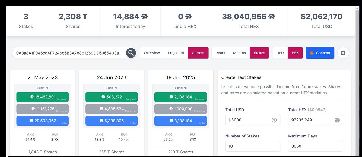362x157 pixels.
Task: Click the 12.3% ARR value
Action: [x=100, y=140]
